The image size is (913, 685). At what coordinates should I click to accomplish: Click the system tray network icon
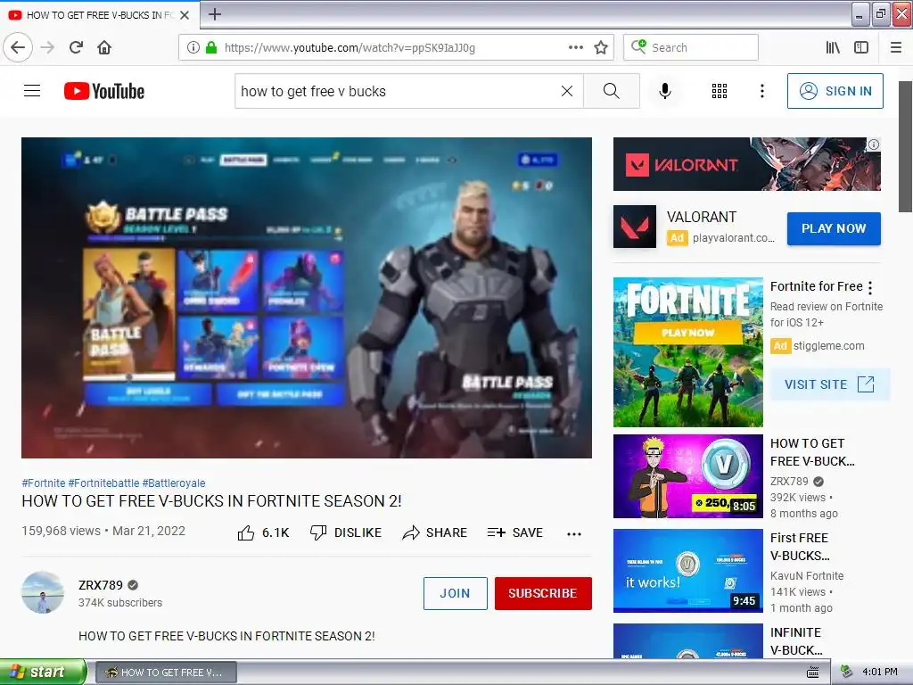click(846, 672)
